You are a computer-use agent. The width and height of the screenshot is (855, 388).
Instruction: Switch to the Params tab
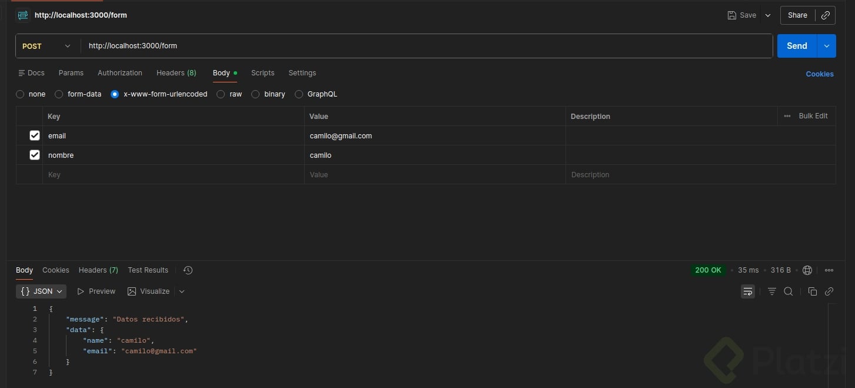tap(71, 73)
